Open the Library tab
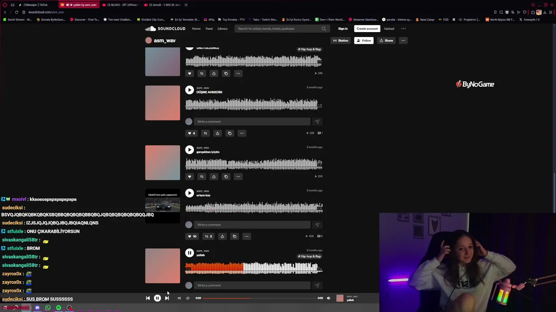 222,29
